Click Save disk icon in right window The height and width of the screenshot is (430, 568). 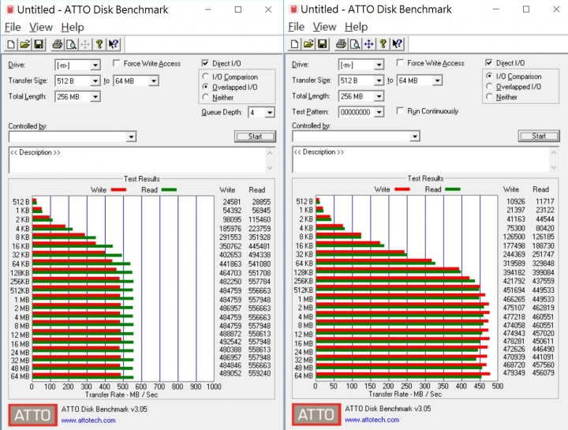(x=322, y=44)
